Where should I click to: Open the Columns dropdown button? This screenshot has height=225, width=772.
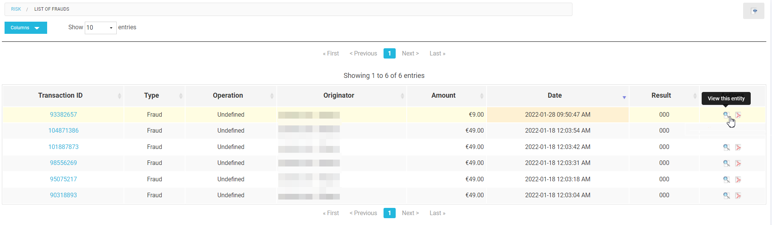click(x=26, y=28)
